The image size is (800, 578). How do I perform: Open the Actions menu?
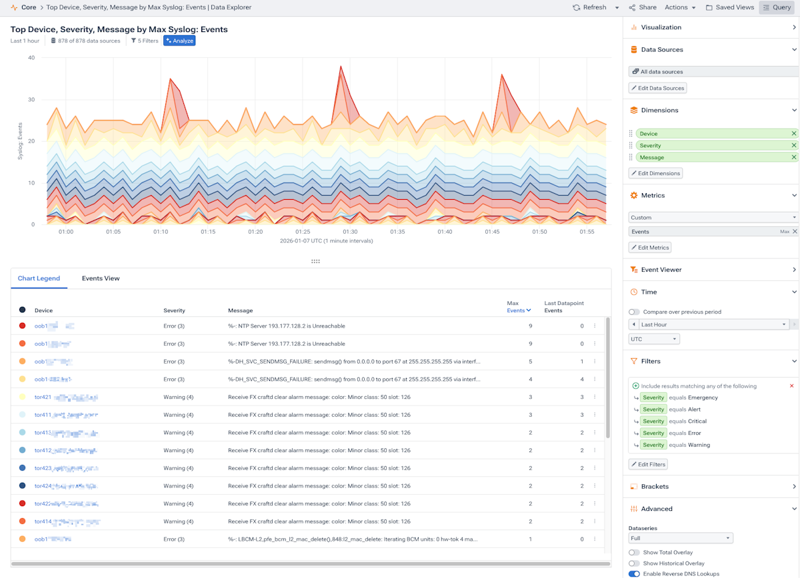tap(680, 7)
